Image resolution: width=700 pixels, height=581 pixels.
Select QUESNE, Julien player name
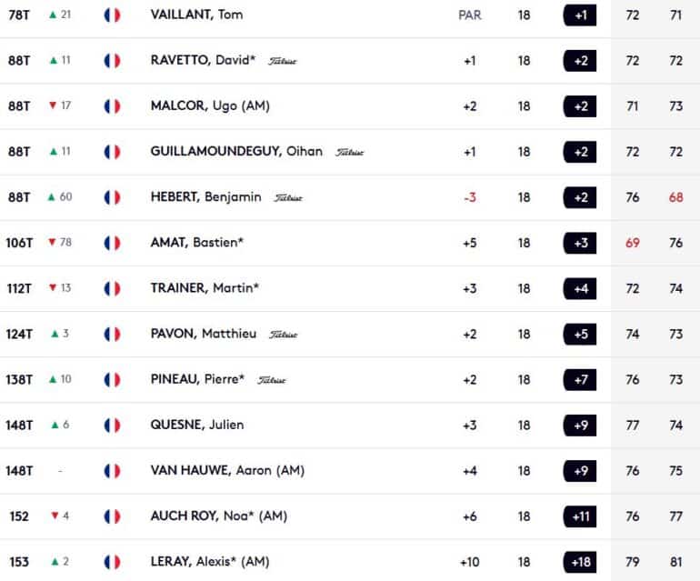(197, 425)
